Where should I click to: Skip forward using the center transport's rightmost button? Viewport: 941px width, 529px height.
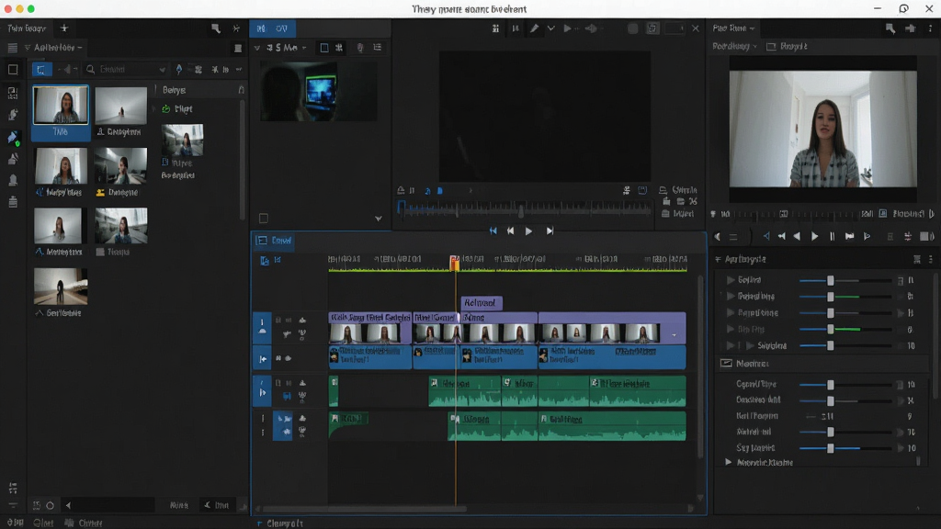[550, 231]
